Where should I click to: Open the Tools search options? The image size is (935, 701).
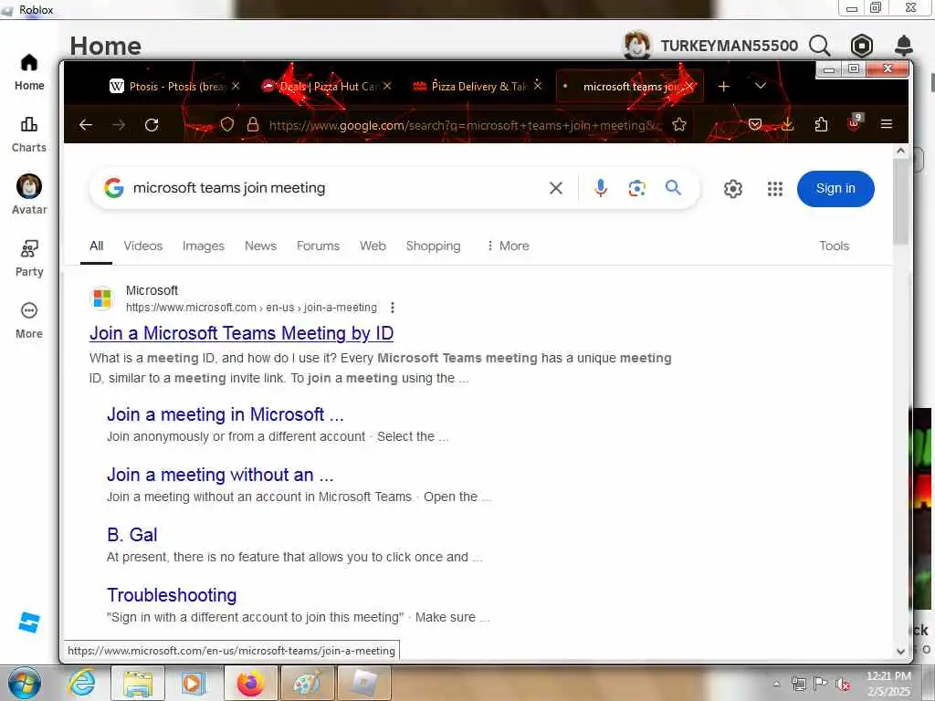coord(834,246)
